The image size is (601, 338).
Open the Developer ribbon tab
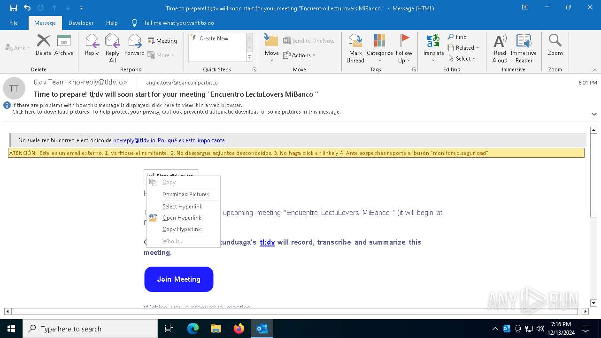click(x=81, y=23)
